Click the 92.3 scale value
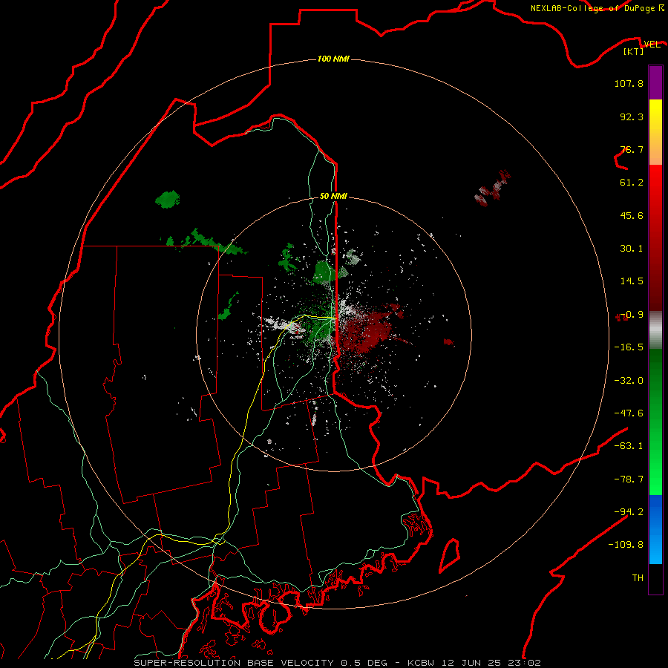Screen dimensions: 668x668 (632, 117)
